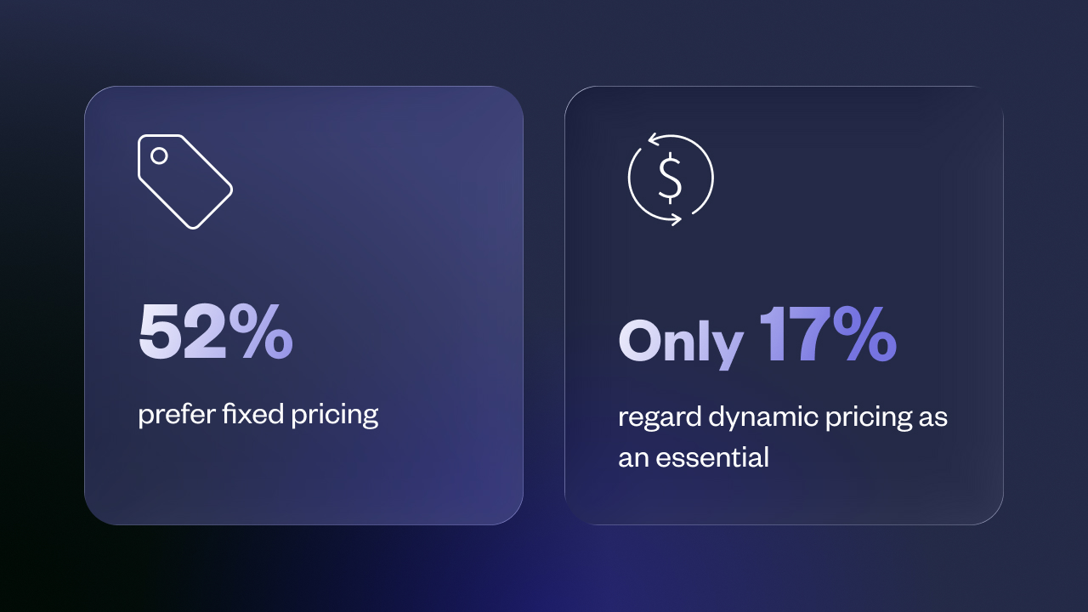
Task: Click the "prefer fixed pricing" caption
Action: pos(258,415)
